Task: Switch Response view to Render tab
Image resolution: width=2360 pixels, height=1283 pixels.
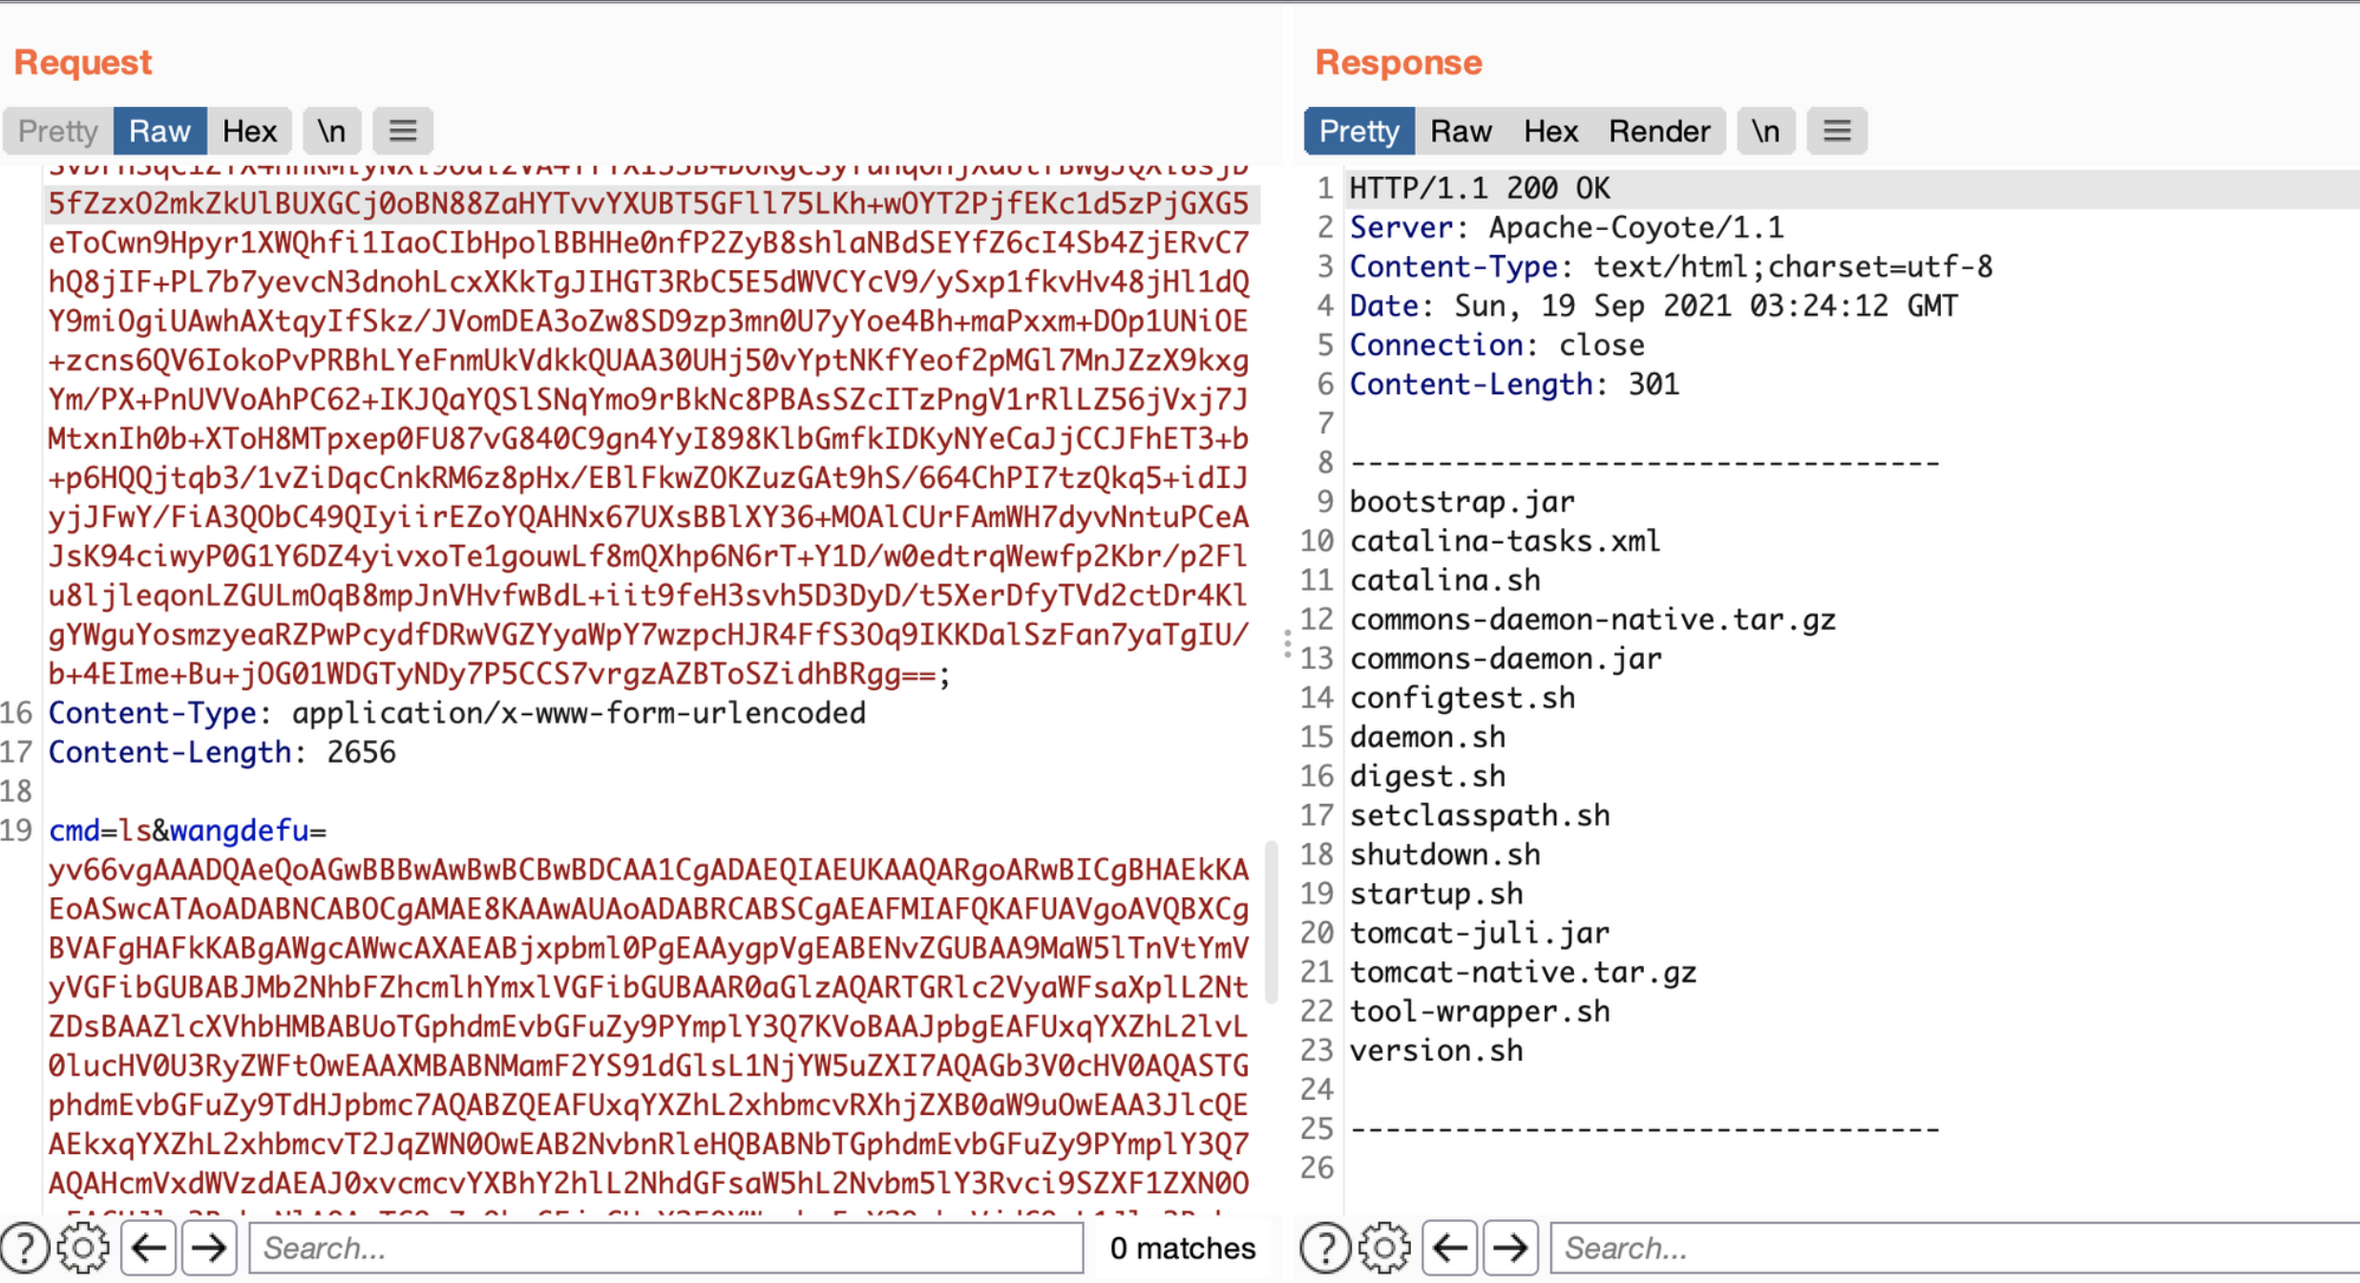Action: (x=1659, y=131)
